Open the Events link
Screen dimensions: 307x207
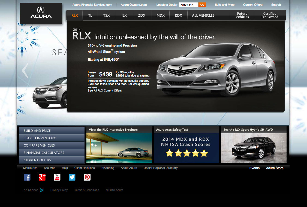pyautogui.click(x=255, y=168)
